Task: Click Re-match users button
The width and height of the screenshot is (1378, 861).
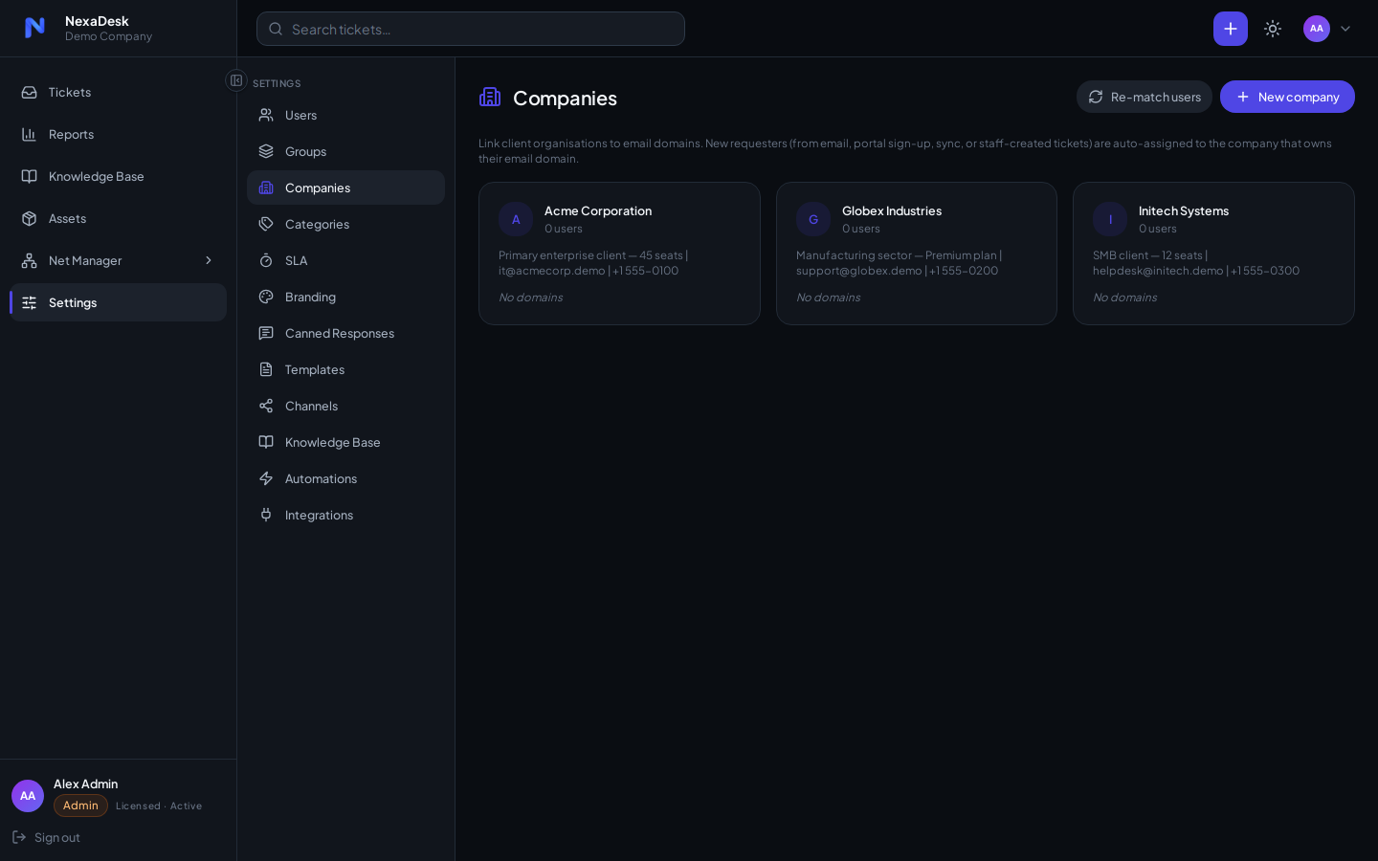Action: [1145, 97]
